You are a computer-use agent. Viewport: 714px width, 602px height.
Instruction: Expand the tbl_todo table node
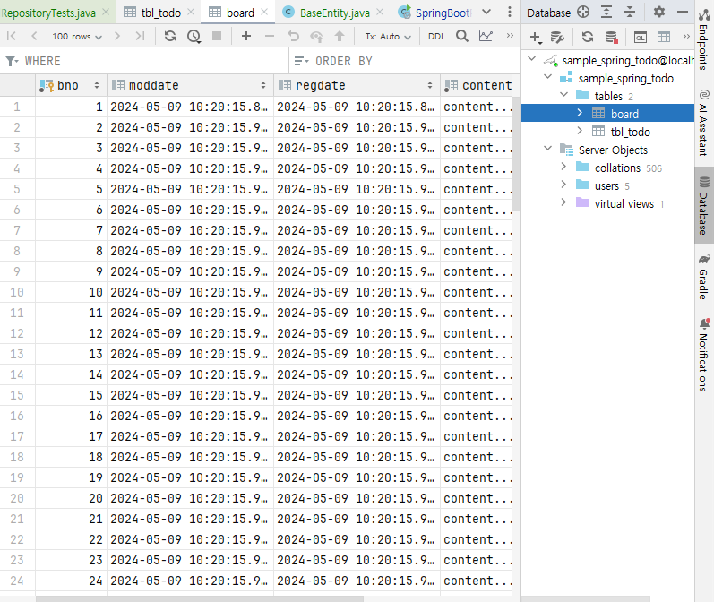580,131
